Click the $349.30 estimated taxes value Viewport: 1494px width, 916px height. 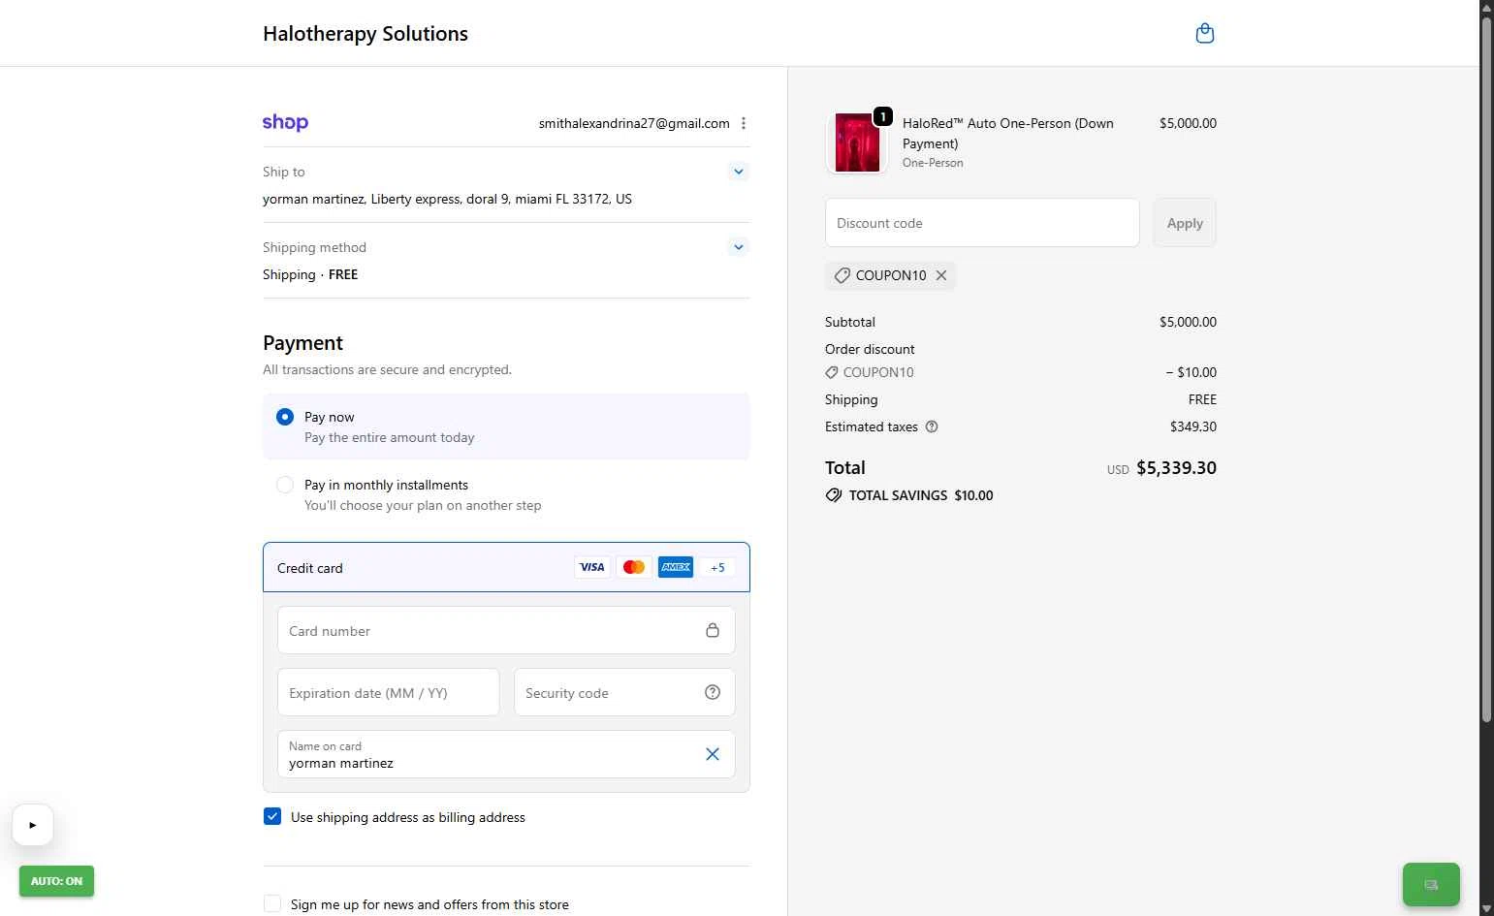(x=1193, y=426)
